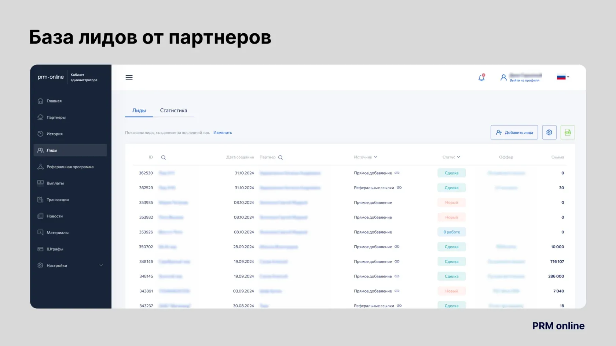Open language flag dropdown

pyautogui.click(x=563, y=77)
